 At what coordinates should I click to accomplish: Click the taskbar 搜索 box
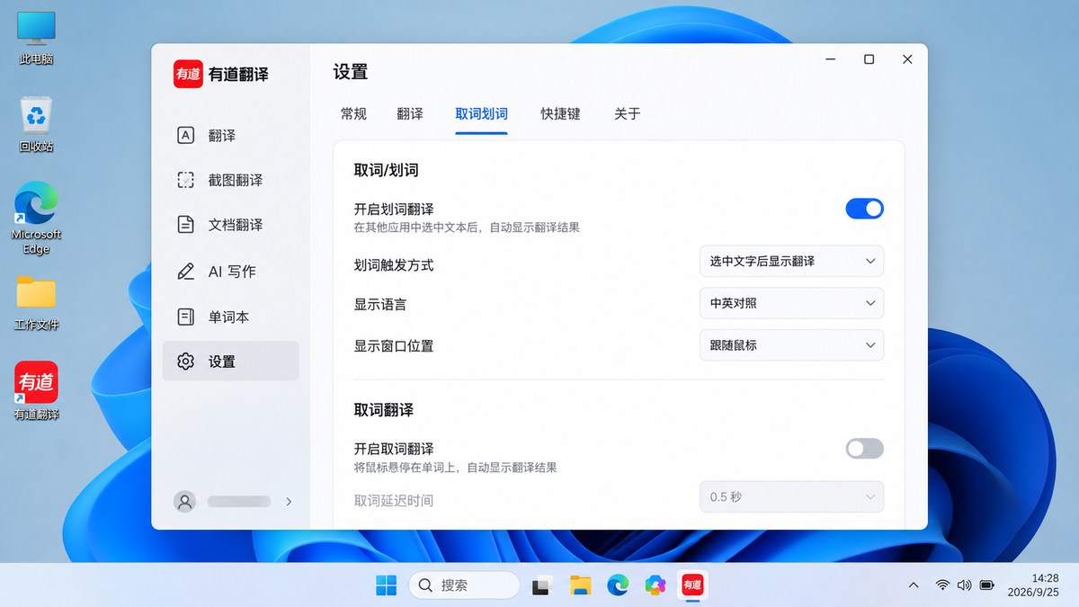(464, 585)
